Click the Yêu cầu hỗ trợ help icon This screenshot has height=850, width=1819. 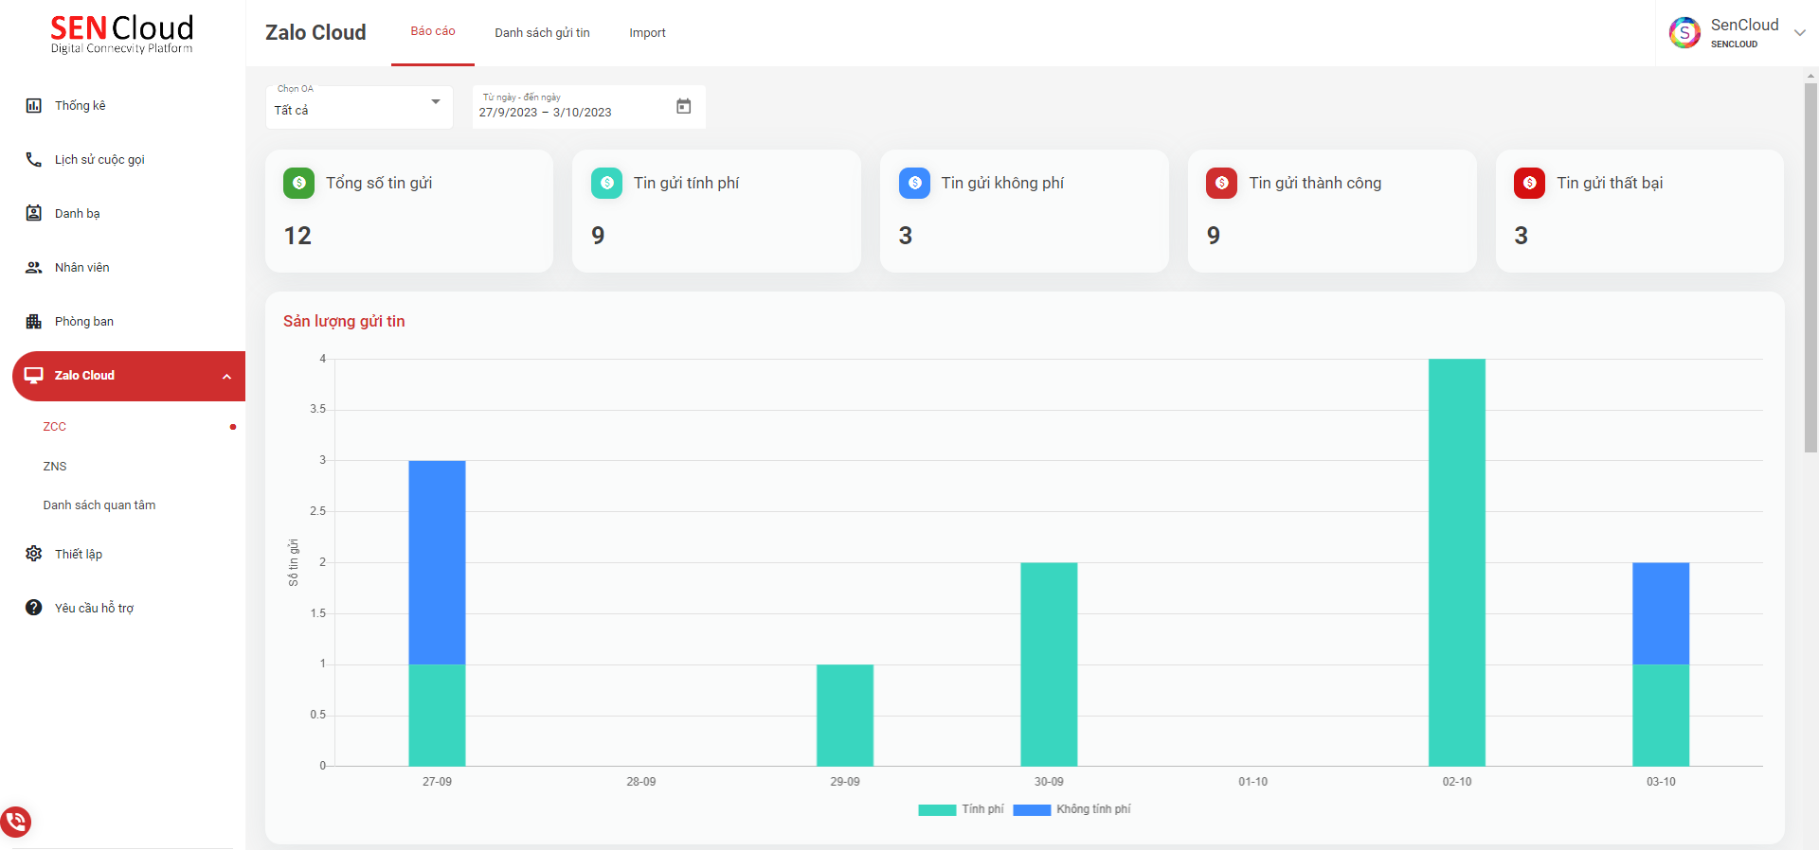[34, 608]
